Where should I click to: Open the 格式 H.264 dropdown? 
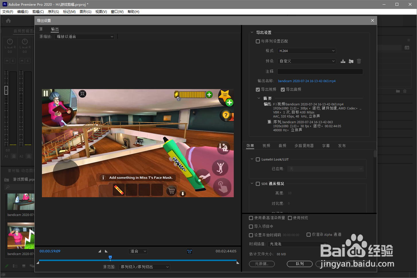(x=307, y=51)
